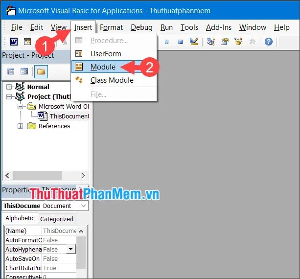300x279 pixels.
Task: Click the Break (pause) toolbar icon
Action: pyautogui.click(x=167, y=42)
